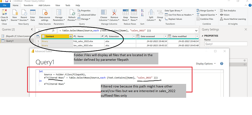Click Choose Columns icon

[104, 12]
